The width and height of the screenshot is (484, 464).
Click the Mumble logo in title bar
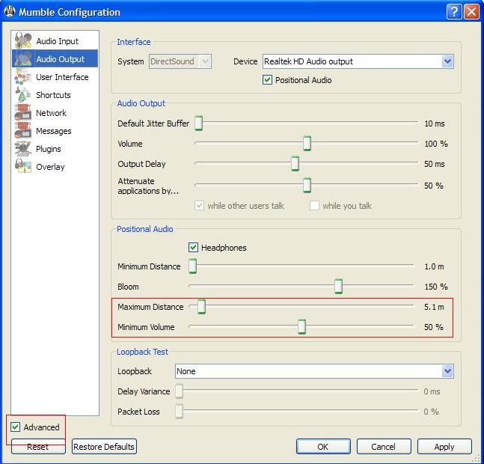coord(10,12)
